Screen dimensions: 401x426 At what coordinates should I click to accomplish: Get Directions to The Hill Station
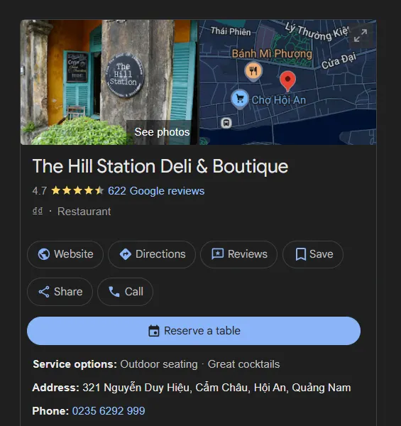(152, 254)
